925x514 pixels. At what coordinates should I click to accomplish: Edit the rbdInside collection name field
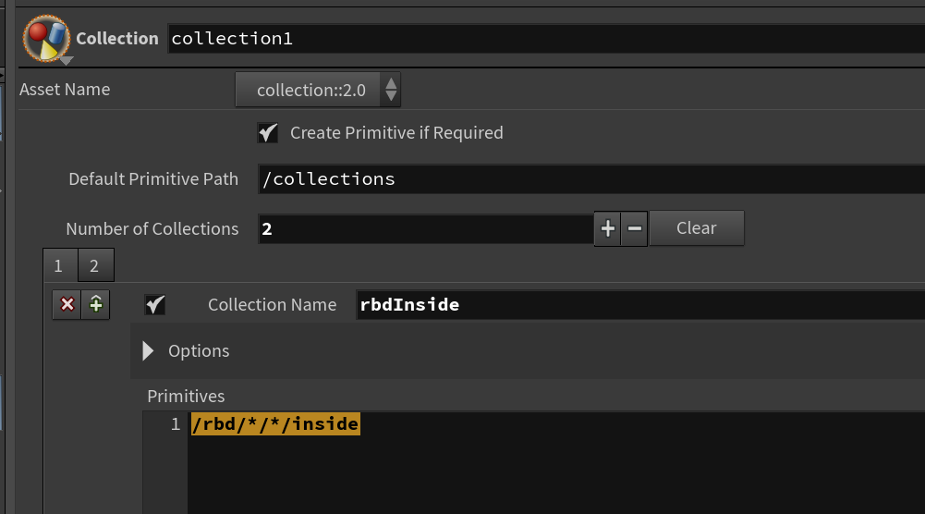coord(640,304)
